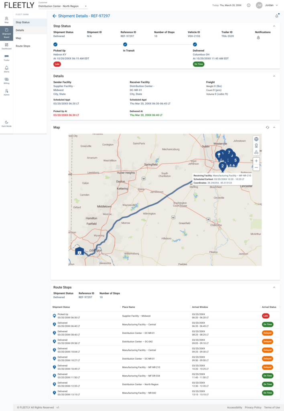Go to the Trailer section in sidebar
Screen dimensions: 284x411
6,57
